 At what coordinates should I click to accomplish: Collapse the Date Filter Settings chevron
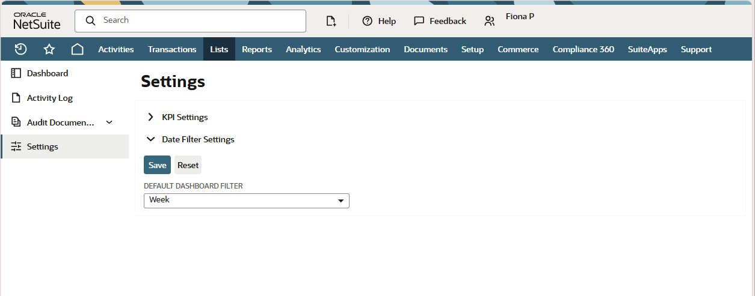(x=150, y=139)
